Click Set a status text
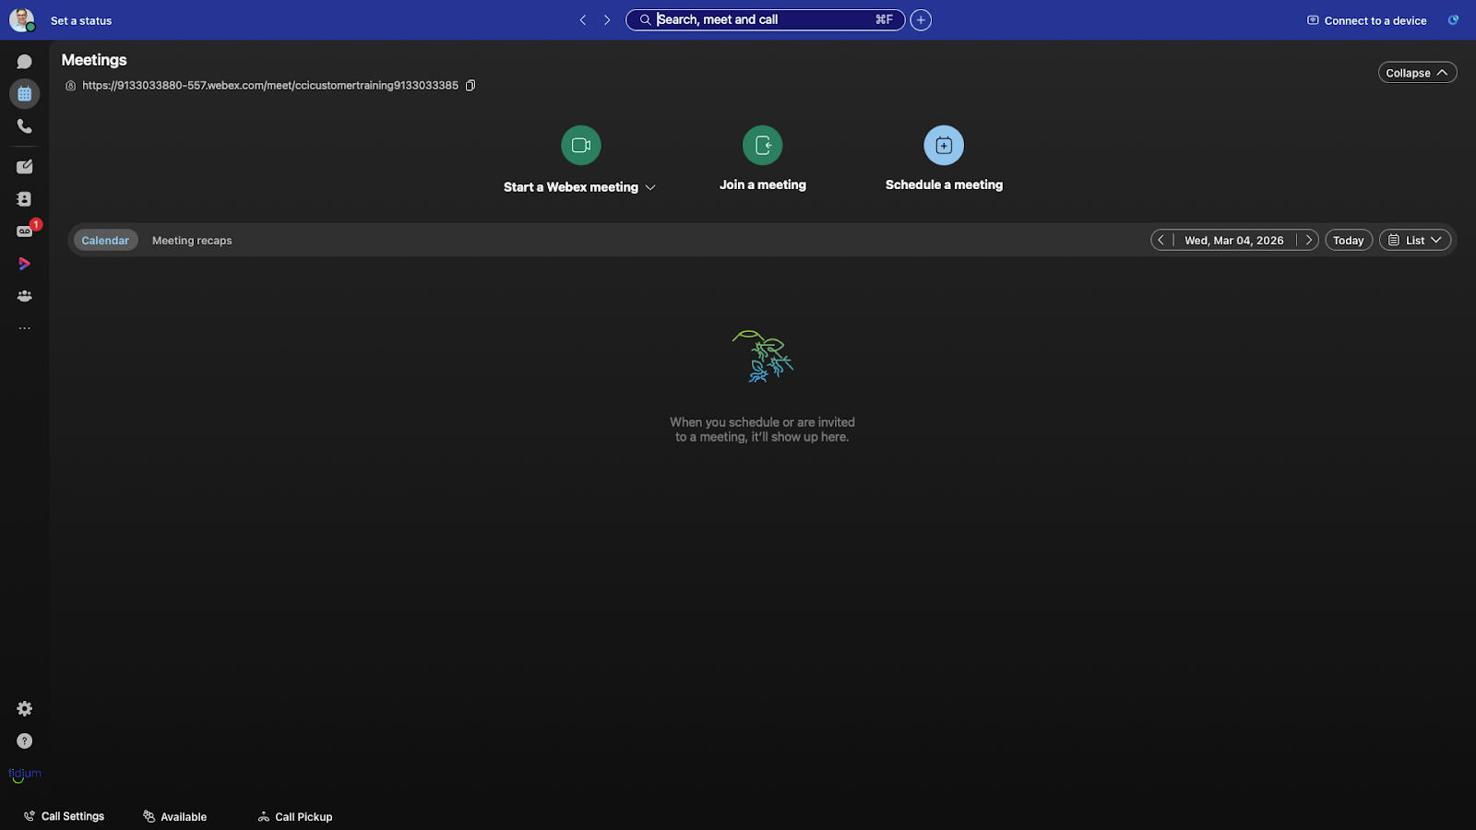 pos(81,20)
